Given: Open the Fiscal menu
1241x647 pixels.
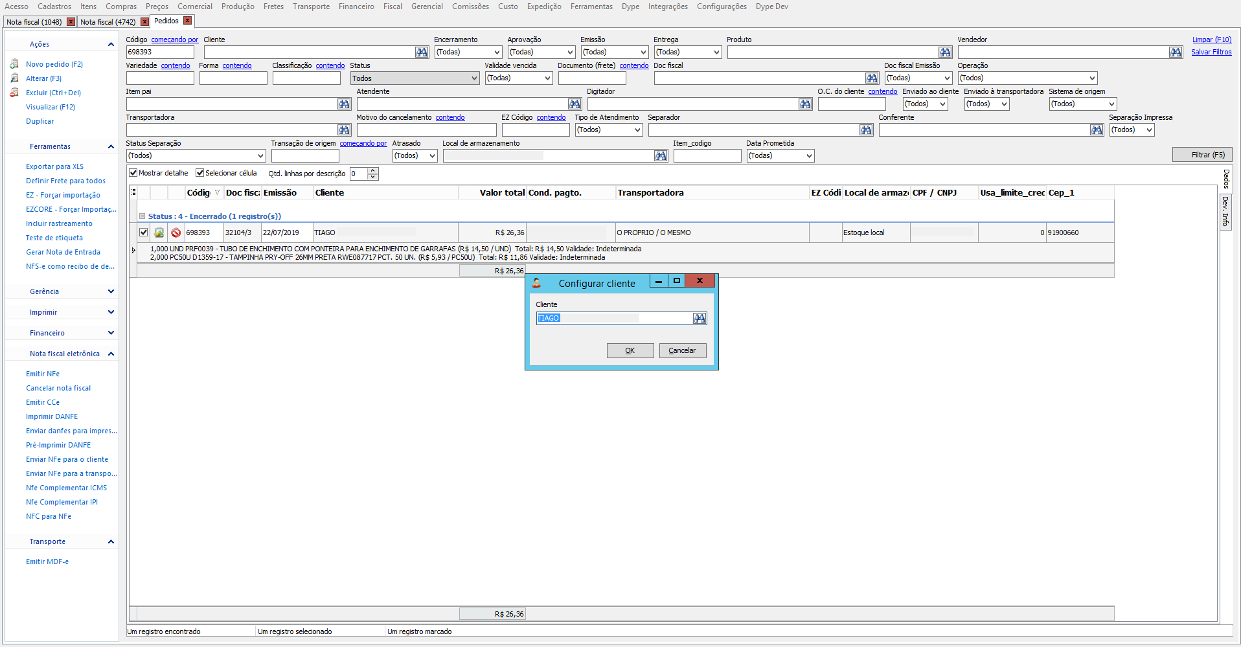Looking at the screenshot, I should [x=393, y=6].
